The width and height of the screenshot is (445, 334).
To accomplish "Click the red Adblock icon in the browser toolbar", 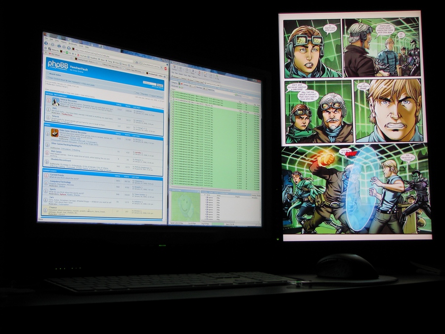I will pyautogui.click(x=165, y=68).
